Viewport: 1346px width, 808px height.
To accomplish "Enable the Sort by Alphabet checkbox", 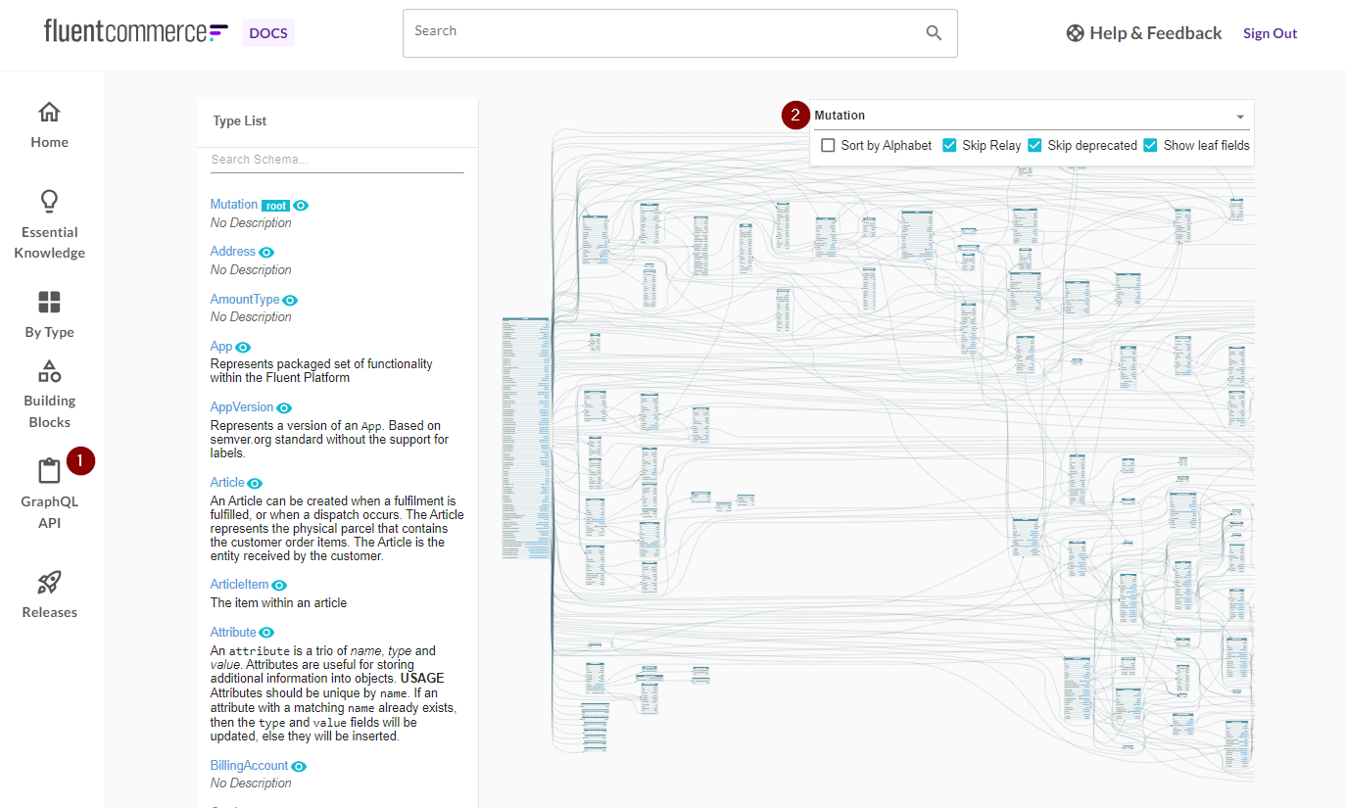I will point(828,145).
